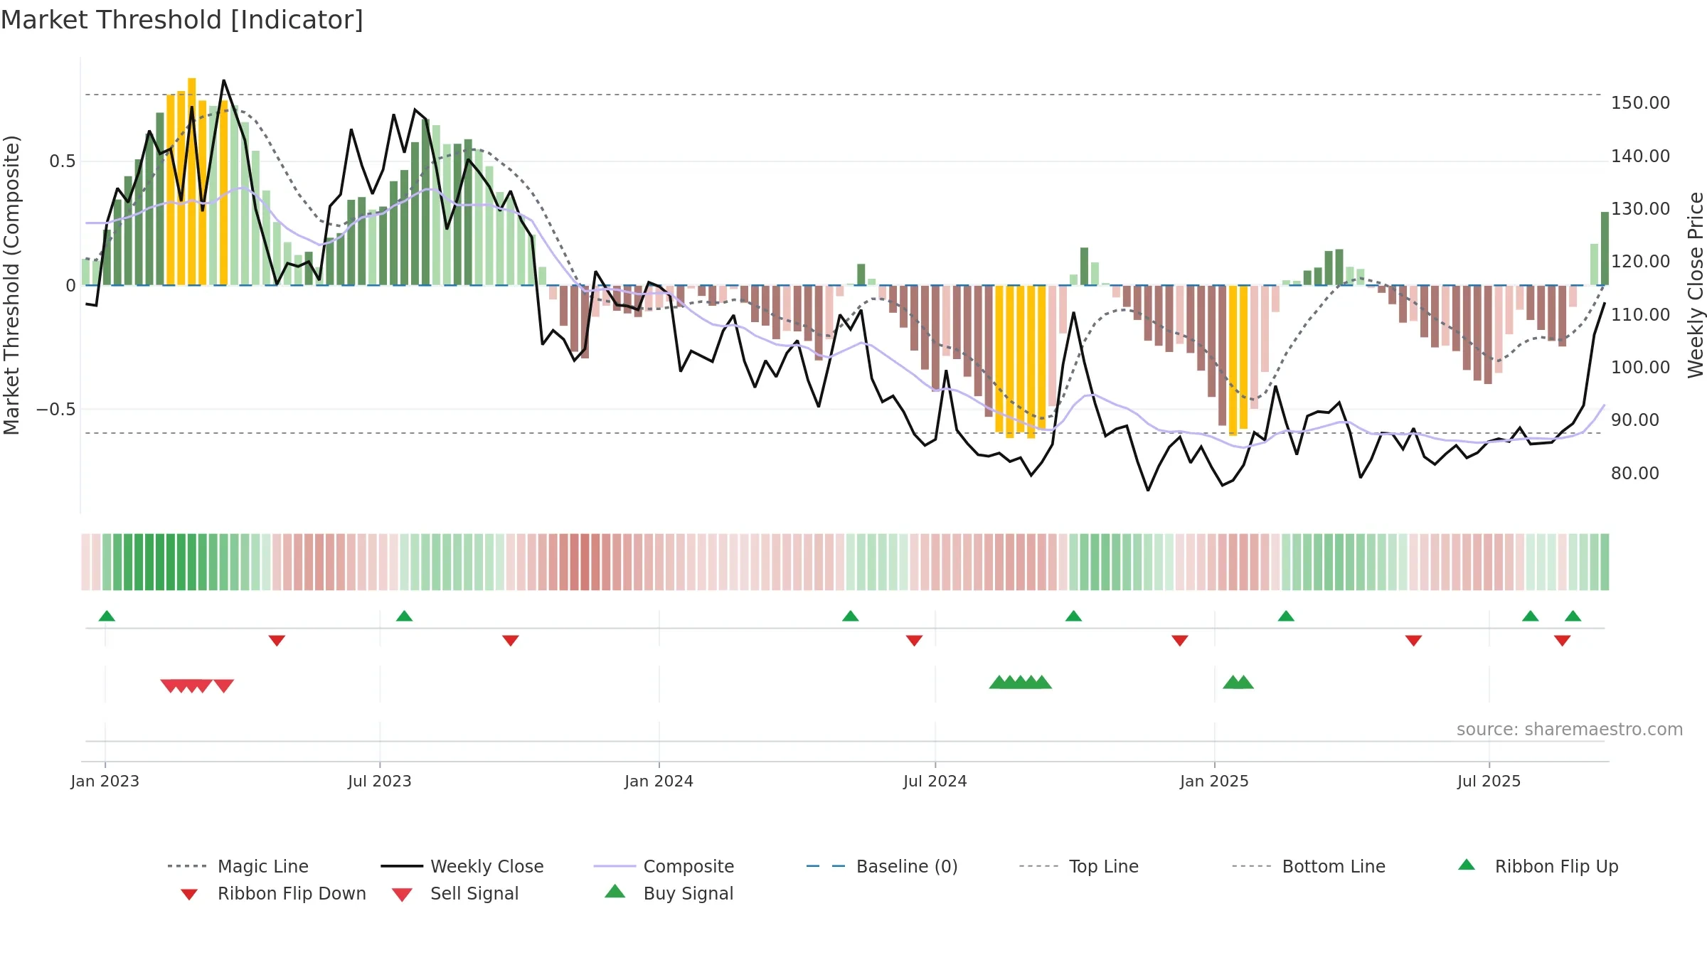The width and height of the screenshot is (1707, 960).
Task: Click the final Ribbon Flip Down marker in Aug 2025
Action: point(1562,641)
